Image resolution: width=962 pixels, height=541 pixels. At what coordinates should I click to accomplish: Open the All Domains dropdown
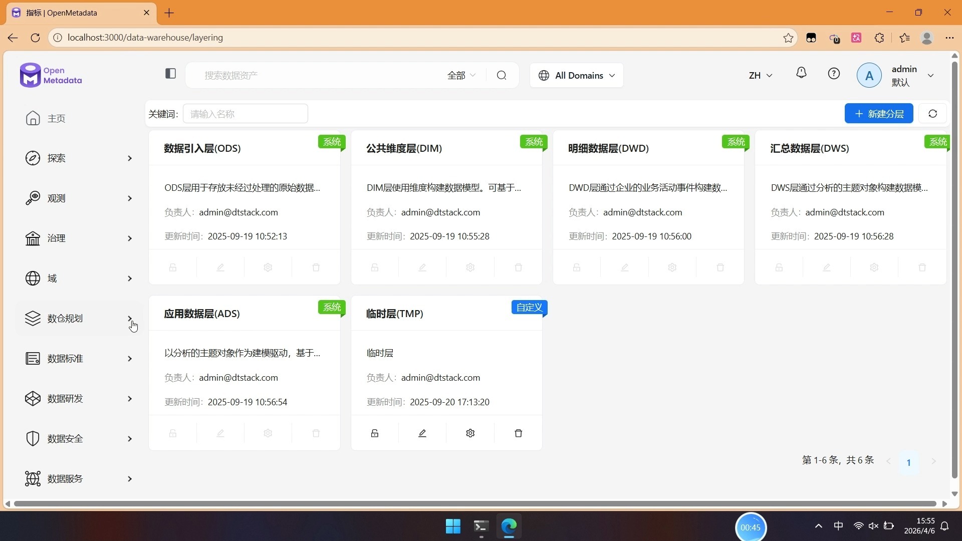pos(577,75)
